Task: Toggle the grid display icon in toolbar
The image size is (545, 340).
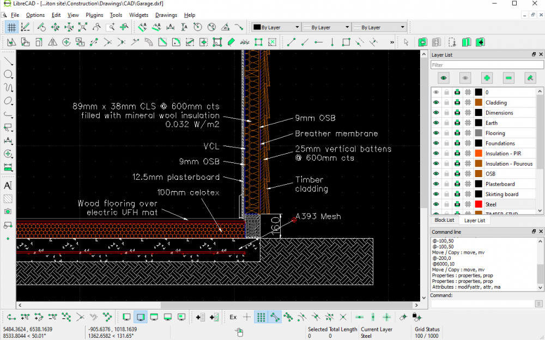Action: click(x=11, y=27)
